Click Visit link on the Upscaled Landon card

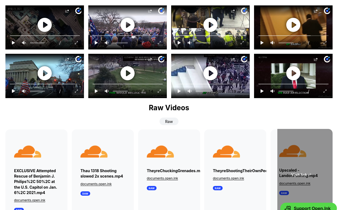(x=301, y=175)
